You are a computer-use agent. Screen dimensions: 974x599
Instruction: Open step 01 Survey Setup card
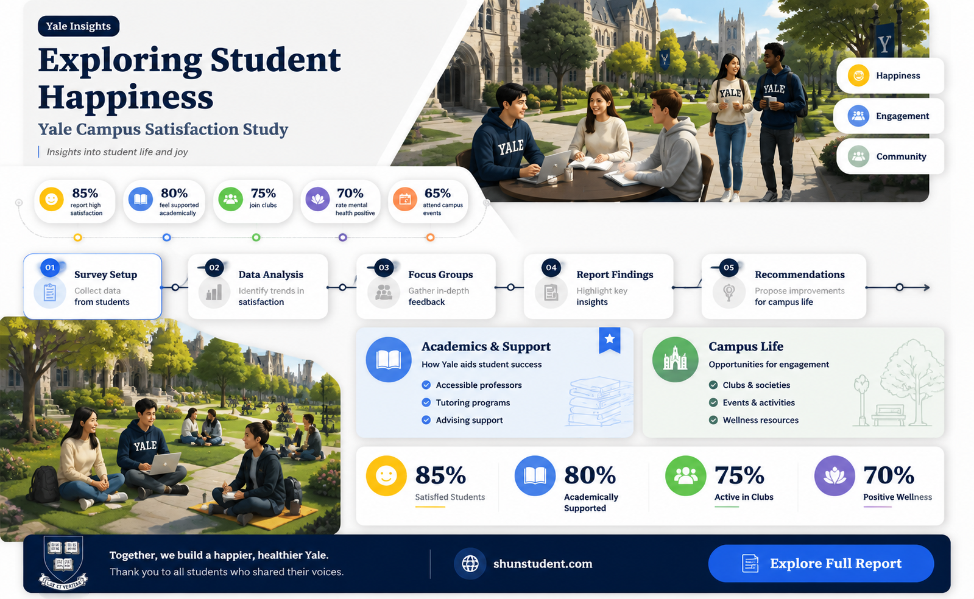(x=93, y=286)
